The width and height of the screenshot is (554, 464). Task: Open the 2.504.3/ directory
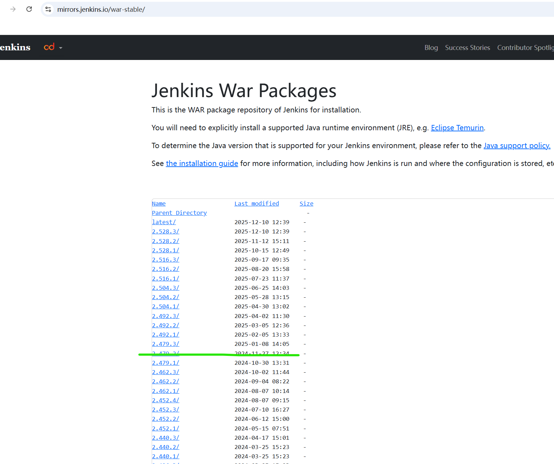coord(166,288)
